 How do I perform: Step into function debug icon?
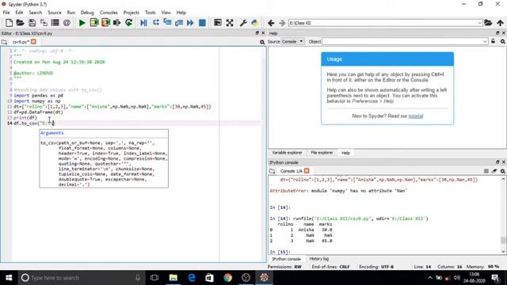[x=167, y=23]
